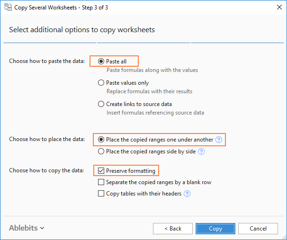The height and width of the screenshot is (240, 287).
Task: Click the Preserve formatting label text
Action: pyautogui.click(x=130, y=170)
